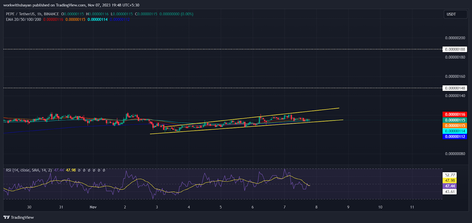Viewport: 472px width, 223px height.
Task: Click the PEPE / TetherUS symbol title
Action: (x=19, y=14)
